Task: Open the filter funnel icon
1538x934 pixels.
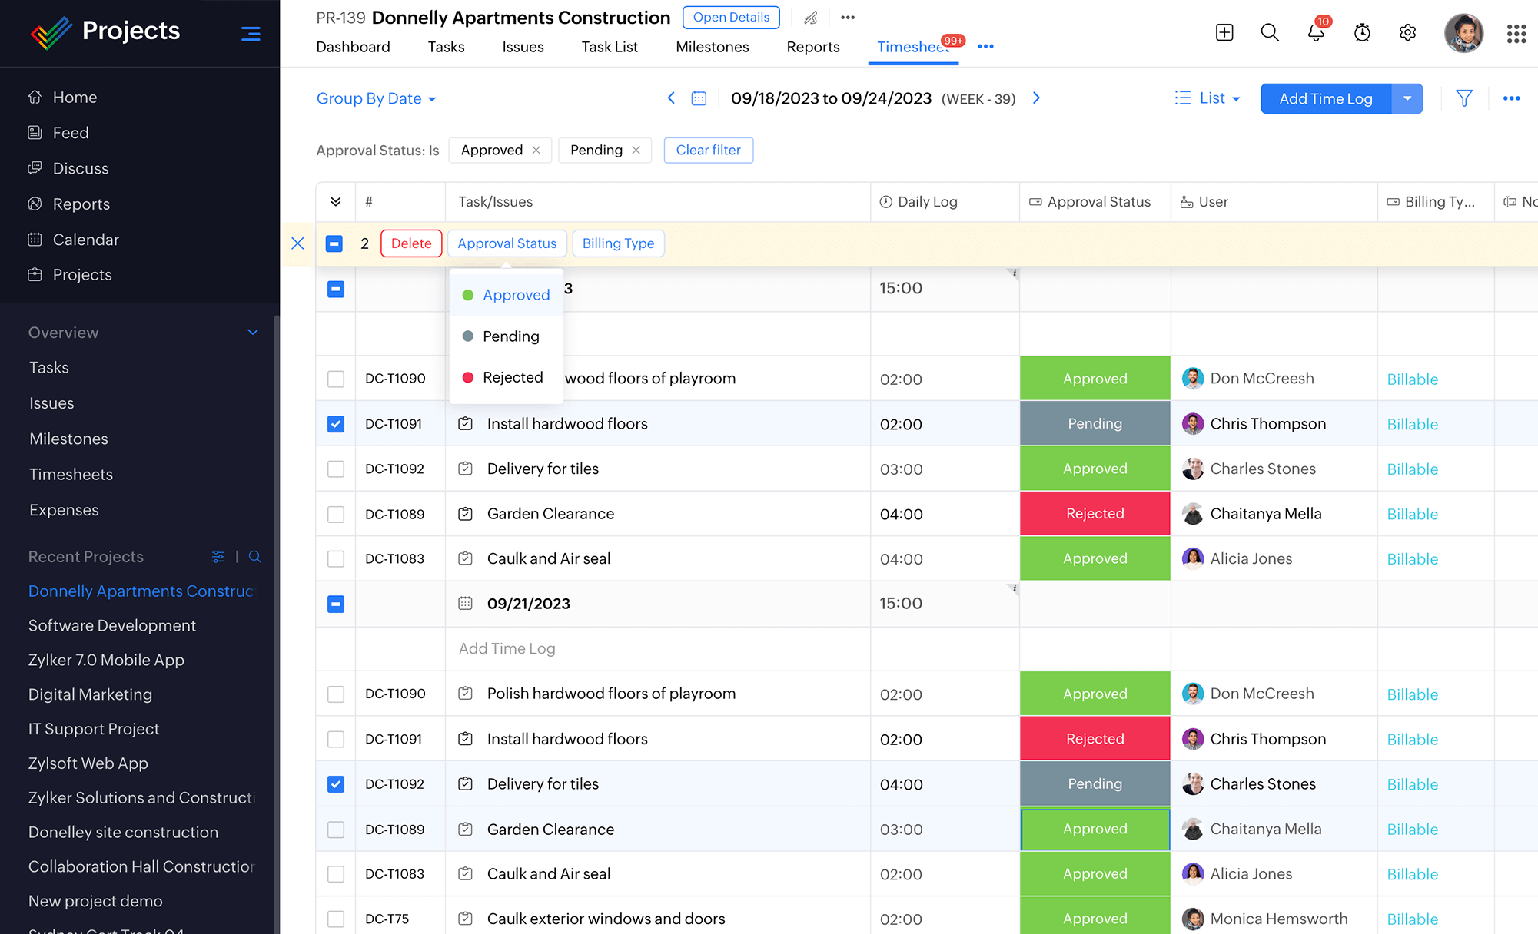Action: point(1463,98)
